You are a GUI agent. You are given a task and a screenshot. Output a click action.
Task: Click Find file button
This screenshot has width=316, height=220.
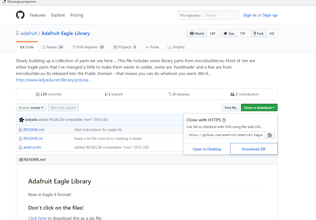(x=231, y=108)
